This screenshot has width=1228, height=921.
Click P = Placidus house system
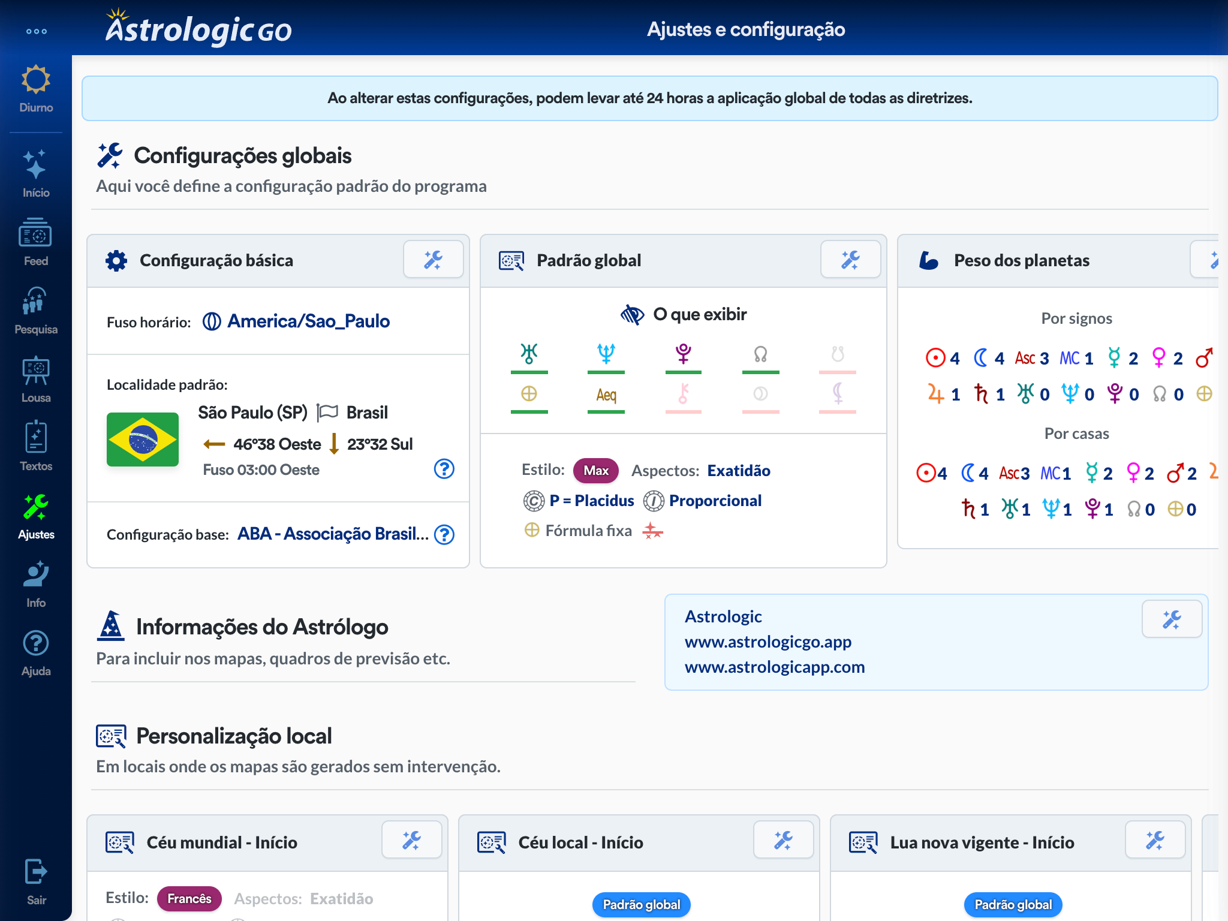(x=579, y=501)
